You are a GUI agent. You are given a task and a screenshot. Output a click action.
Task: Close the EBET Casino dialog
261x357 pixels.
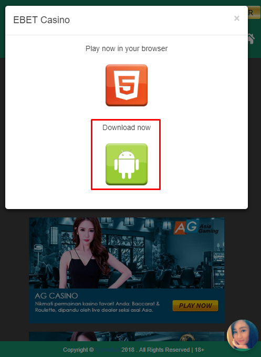[237, 18]
